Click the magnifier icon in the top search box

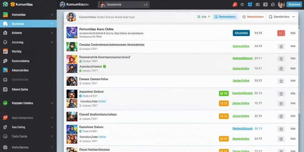click(145, 5)
